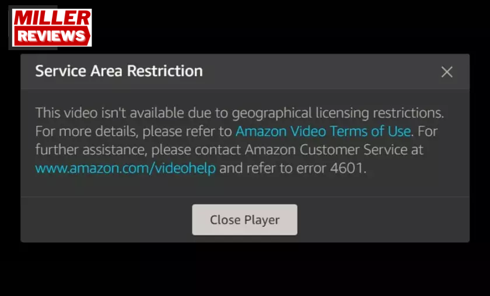490x296 pixels.
Task: Click the 'Amazon Customer Service at' text
Action: click(x=334, y=150)
